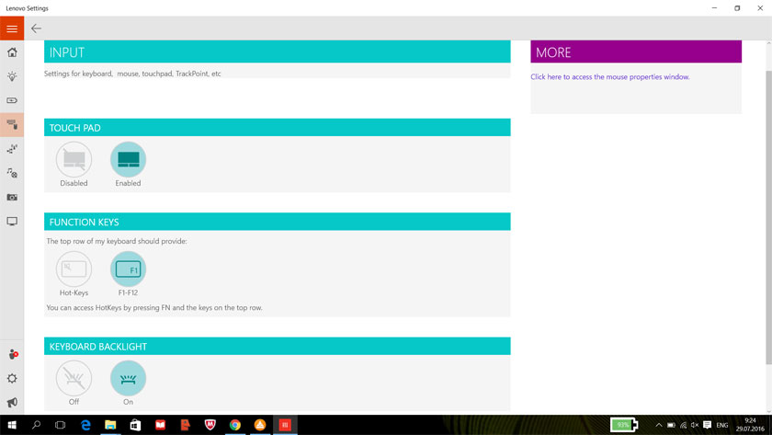This screenshot has height=435, width=772.
Task: Click the KEYBOARD BACKLIGHT section header
Action: pos(278,347)
